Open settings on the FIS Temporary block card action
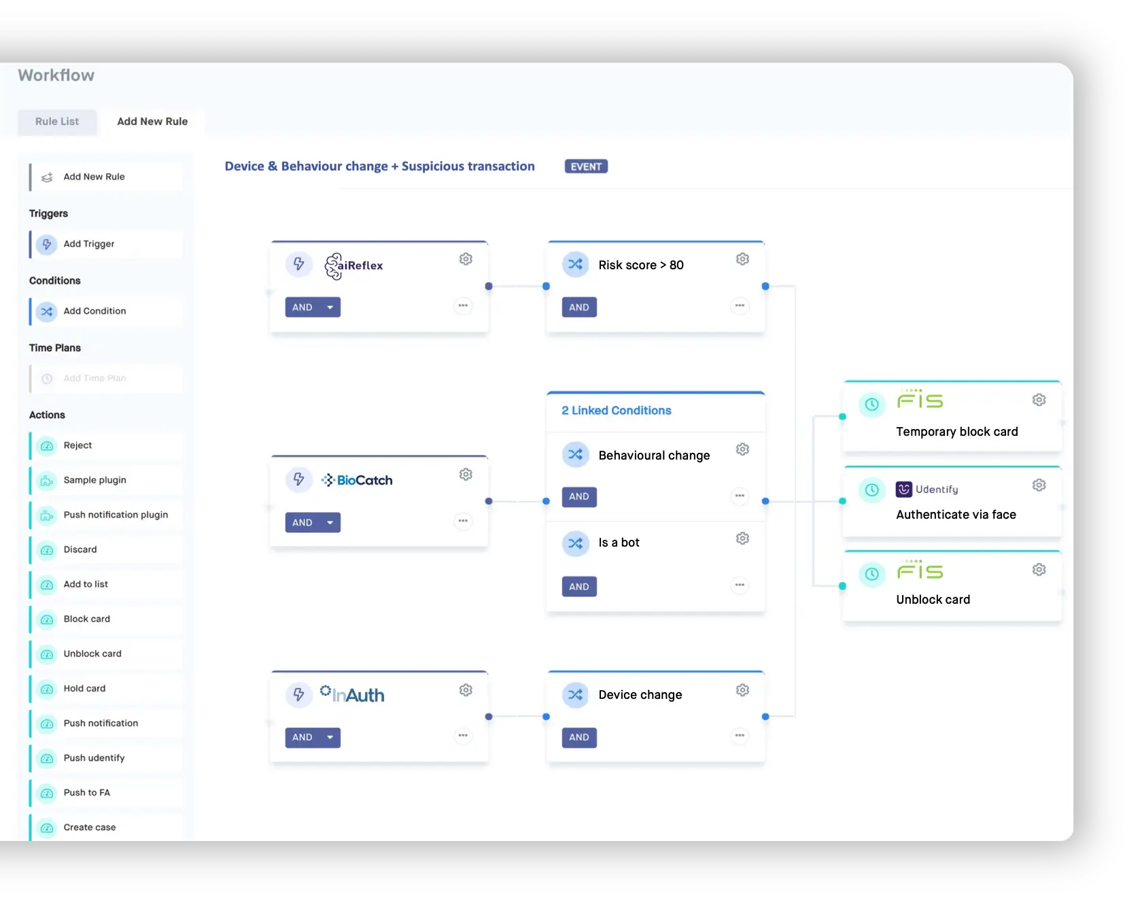The height and width of the screenshot is (911, 1140). 1039,400
